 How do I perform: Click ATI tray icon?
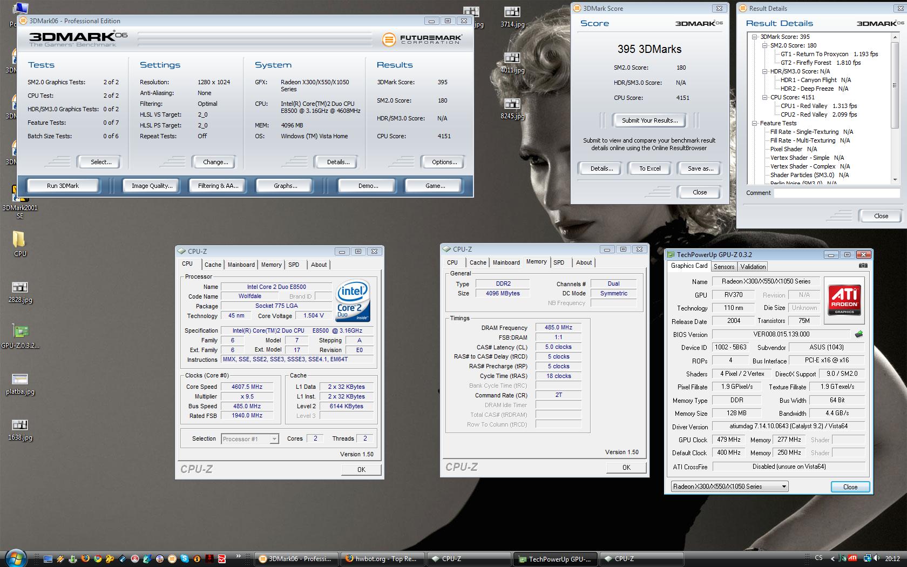(x=852, y=558)
